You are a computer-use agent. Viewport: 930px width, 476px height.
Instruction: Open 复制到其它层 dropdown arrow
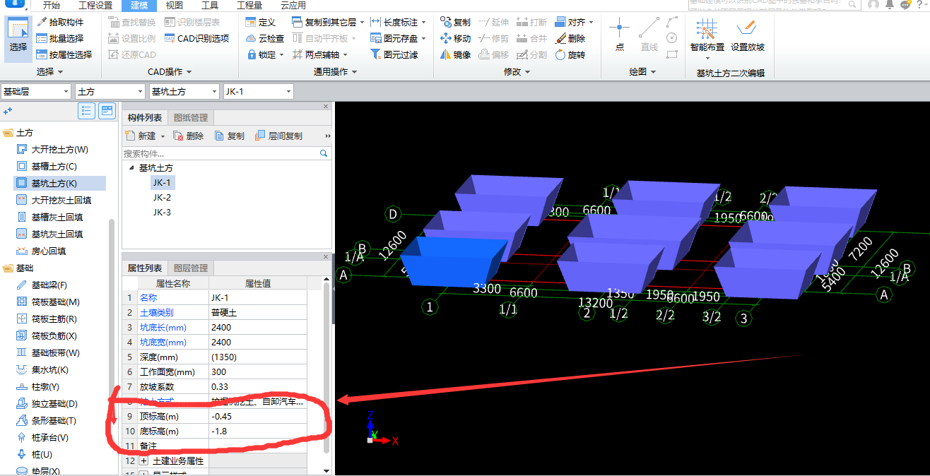click(362, 23)
